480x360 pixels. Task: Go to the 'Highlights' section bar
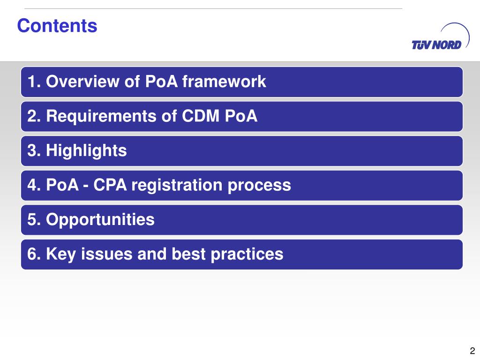(242, 151)
